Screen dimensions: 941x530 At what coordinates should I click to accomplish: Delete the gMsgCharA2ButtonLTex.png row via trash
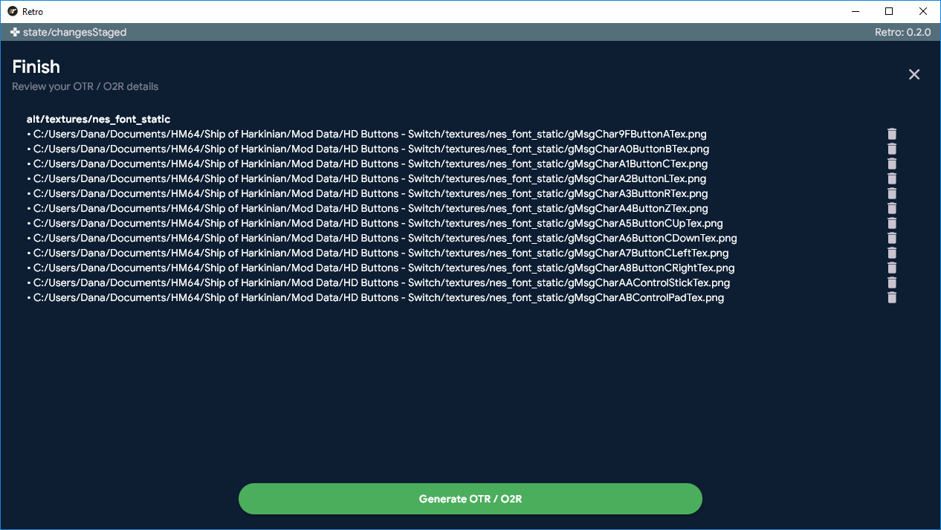point(892,178)
